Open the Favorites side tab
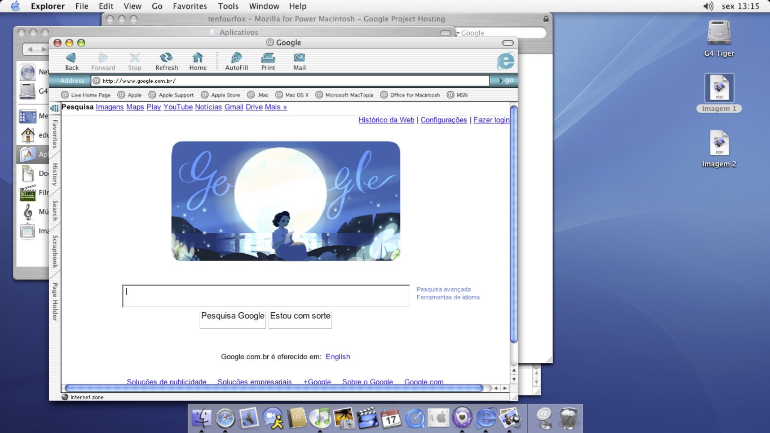Viewport: 770px width, 433px height. [x=55, y=134]
